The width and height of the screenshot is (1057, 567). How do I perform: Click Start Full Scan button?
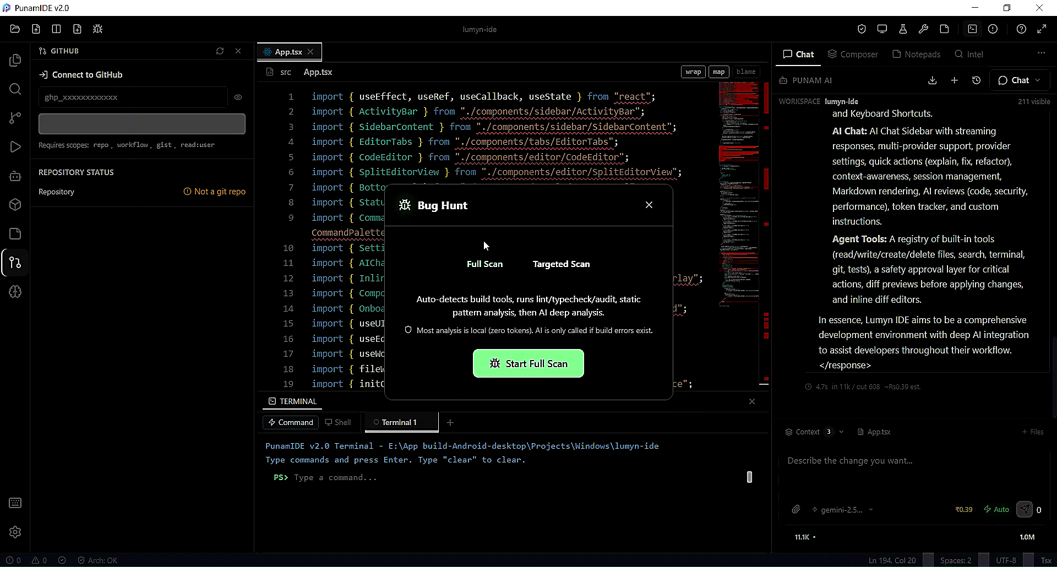(x=528, y=364)
